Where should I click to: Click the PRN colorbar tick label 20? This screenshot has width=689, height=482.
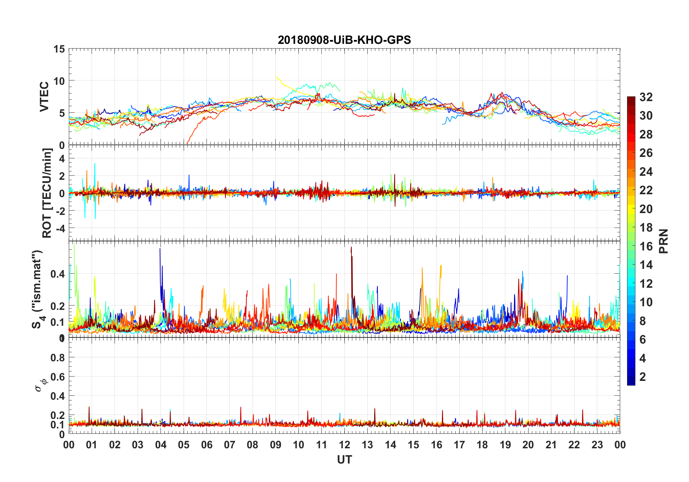(x=646, y=209)
